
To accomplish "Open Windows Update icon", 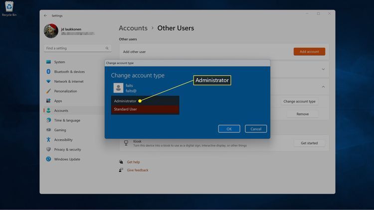I will pos(48,159).
